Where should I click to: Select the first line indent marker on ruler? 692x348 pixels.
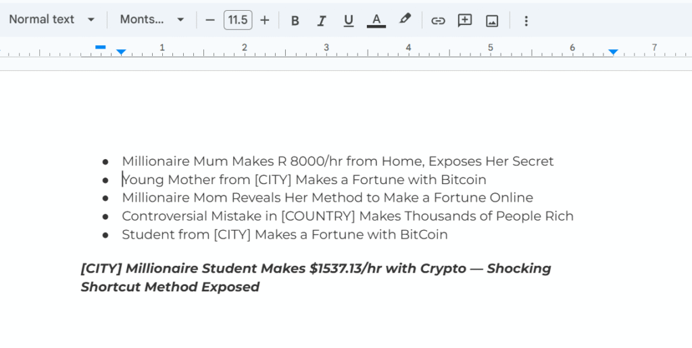point(100,47)
